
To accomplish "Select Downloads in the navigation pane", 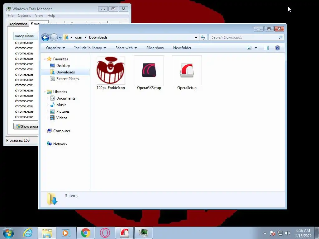I will click(x=65, y=72).
